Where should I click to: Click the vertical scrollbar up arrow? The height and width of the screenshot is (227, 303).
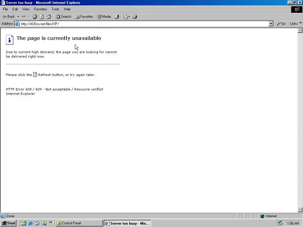(x=300, y=30)
